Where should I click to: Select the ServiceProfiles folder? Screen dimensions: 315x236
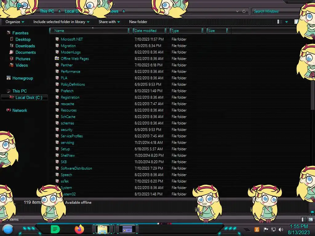(x=71, y=136)
